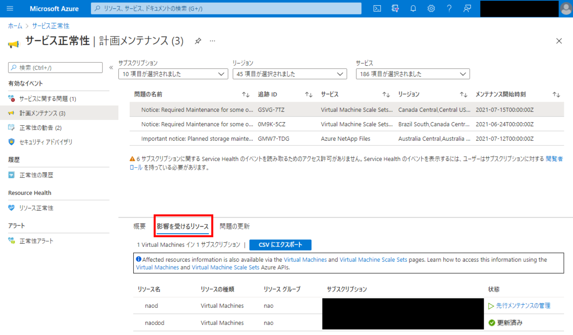Click the green 更新済み check icon

(491, 323)
